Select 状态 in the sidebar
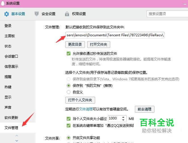The height and width of the screenshot is (143, 188). (8, 46)
